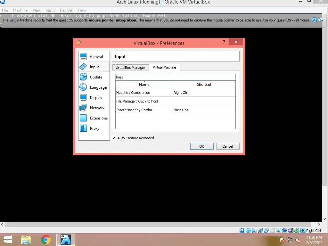This screenshot has width=328, height=246.
Task: Launch Google Chrome from the taskbar
Action: (46, 240)
